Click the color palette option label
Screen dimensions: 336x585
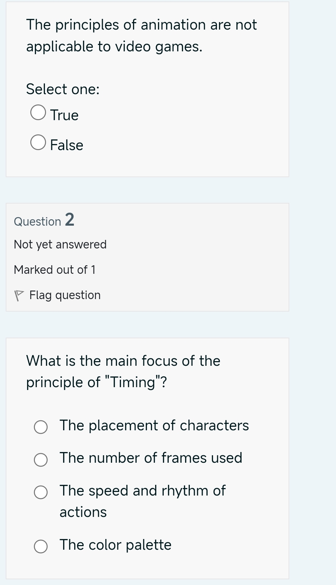coord(115,545)
